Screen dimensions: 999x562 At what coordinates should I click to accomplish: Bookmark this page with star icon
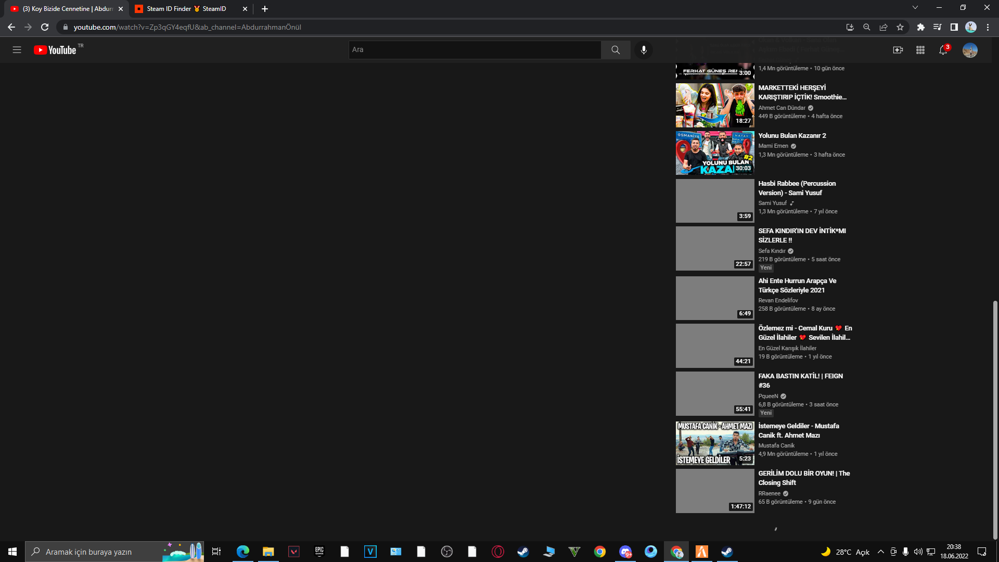coord(900,27)
